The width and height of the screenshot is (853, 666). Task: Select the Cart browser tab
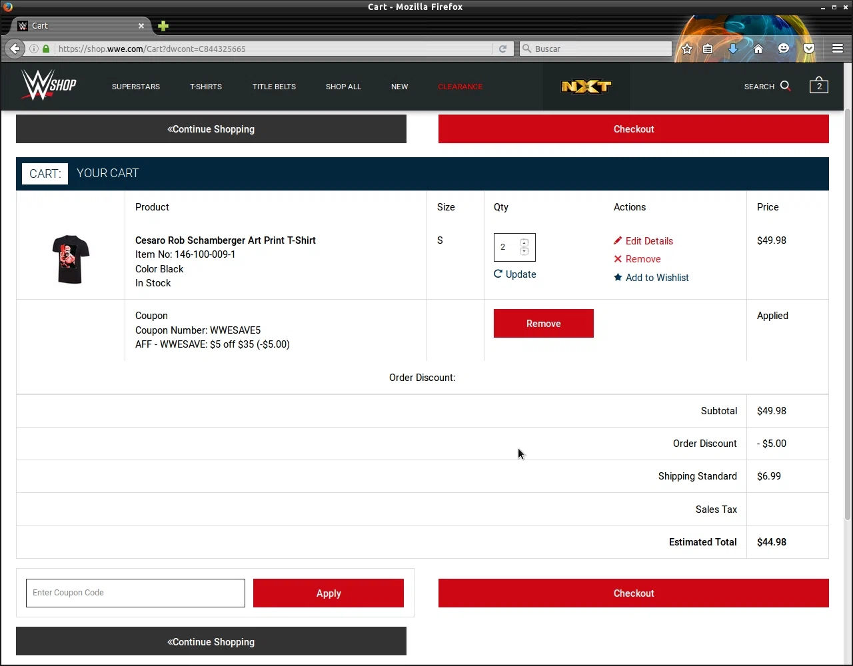[80, 26]
